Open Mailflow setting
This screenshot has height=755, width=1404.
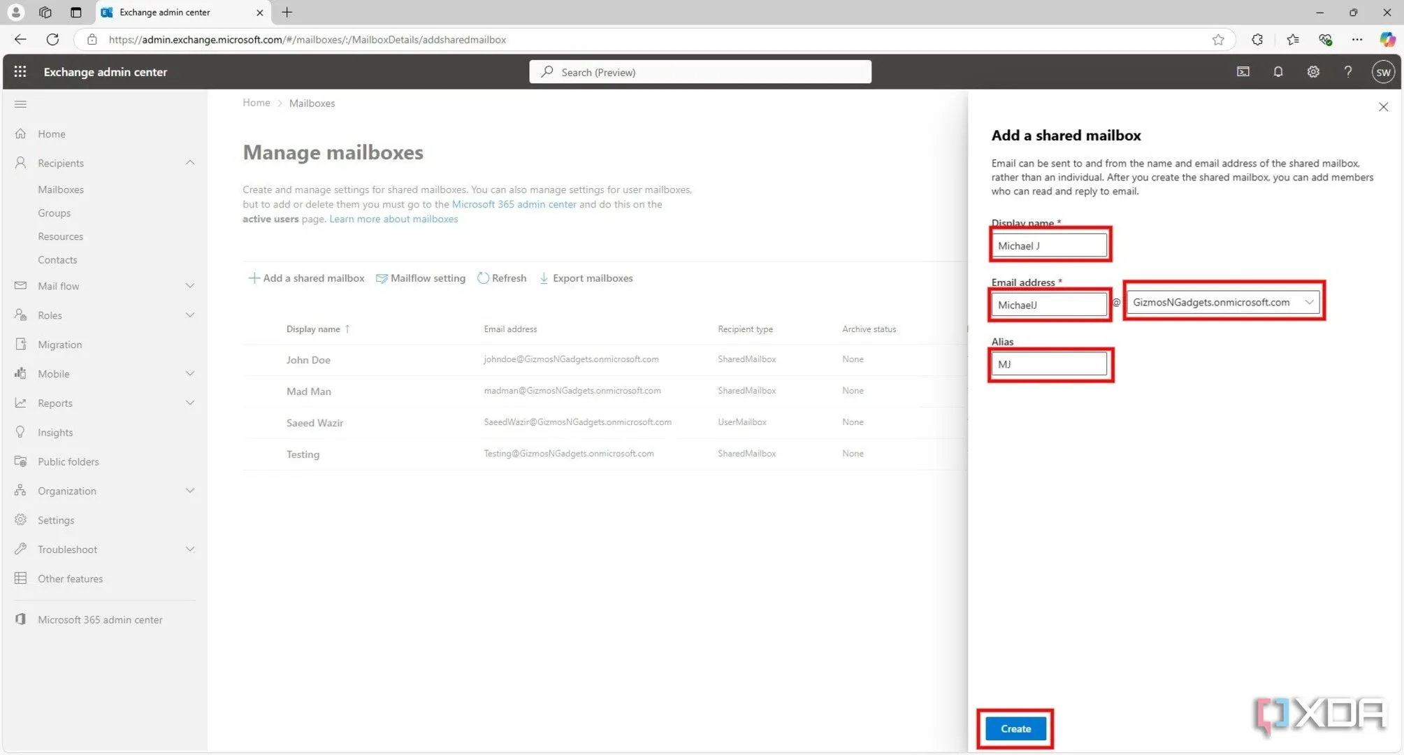(421, 278)
